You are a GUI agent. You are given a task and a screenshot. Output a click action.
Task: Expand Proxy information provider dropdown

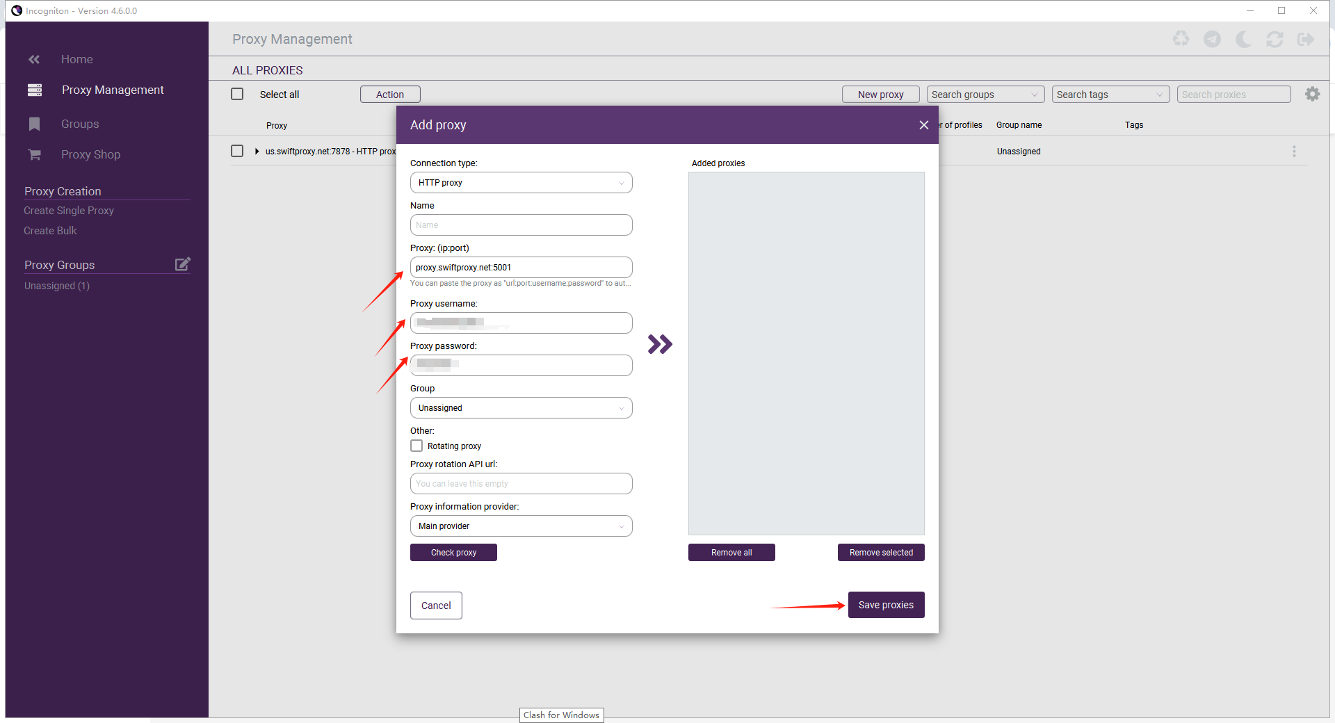pos(521,526)
